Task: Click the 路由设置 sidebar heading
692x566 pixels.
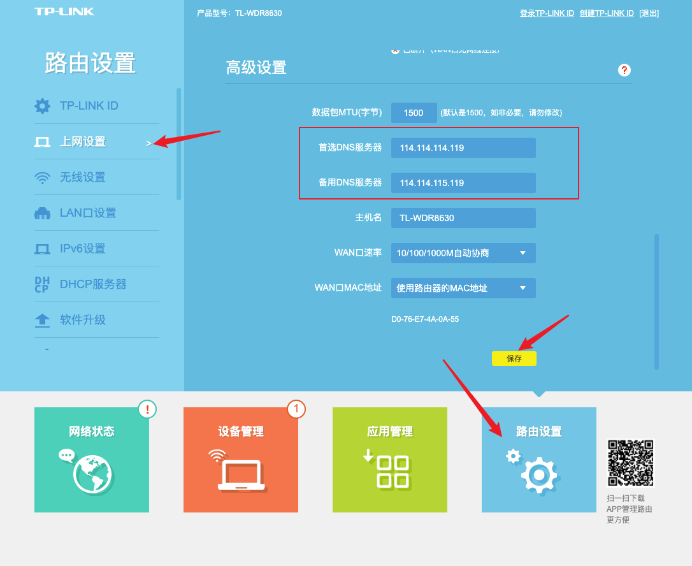Action: coord(90,62)
